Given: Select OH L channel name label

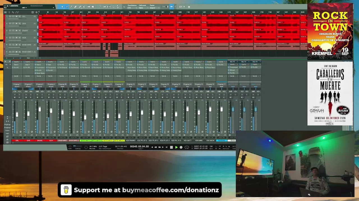Looking at the screenshot, I should 17,140.
